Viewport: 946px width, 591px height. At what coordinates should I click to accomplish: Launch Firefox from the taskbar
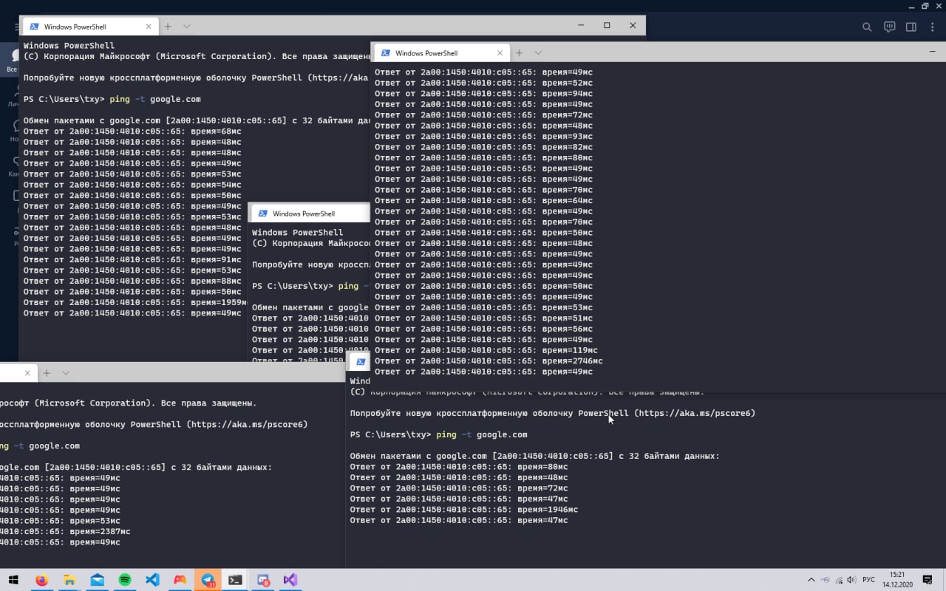[x=41, y=580]
